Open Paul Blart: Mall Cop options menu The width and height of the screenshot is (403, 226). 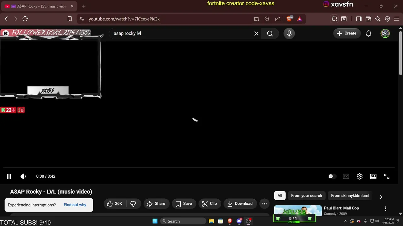[385, 209]
